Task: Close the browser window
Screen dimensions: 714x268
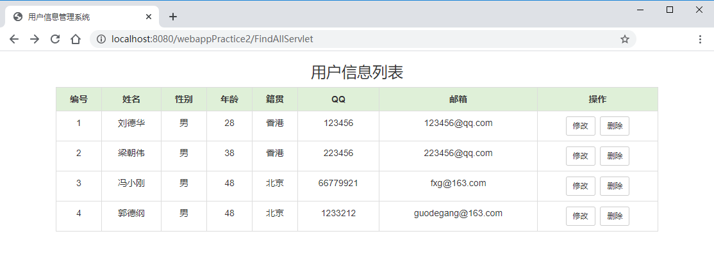Action: [699, 10]
